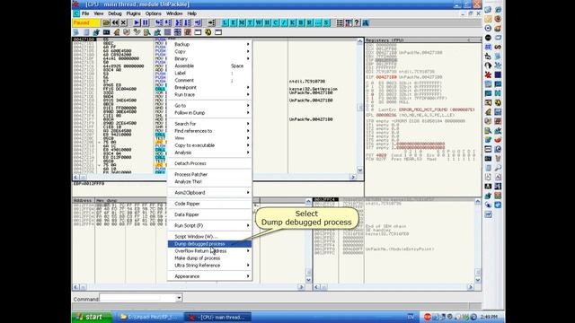Click the Address column header in dump
Screen dimensions: 575x323
click(x=84, y=201)
